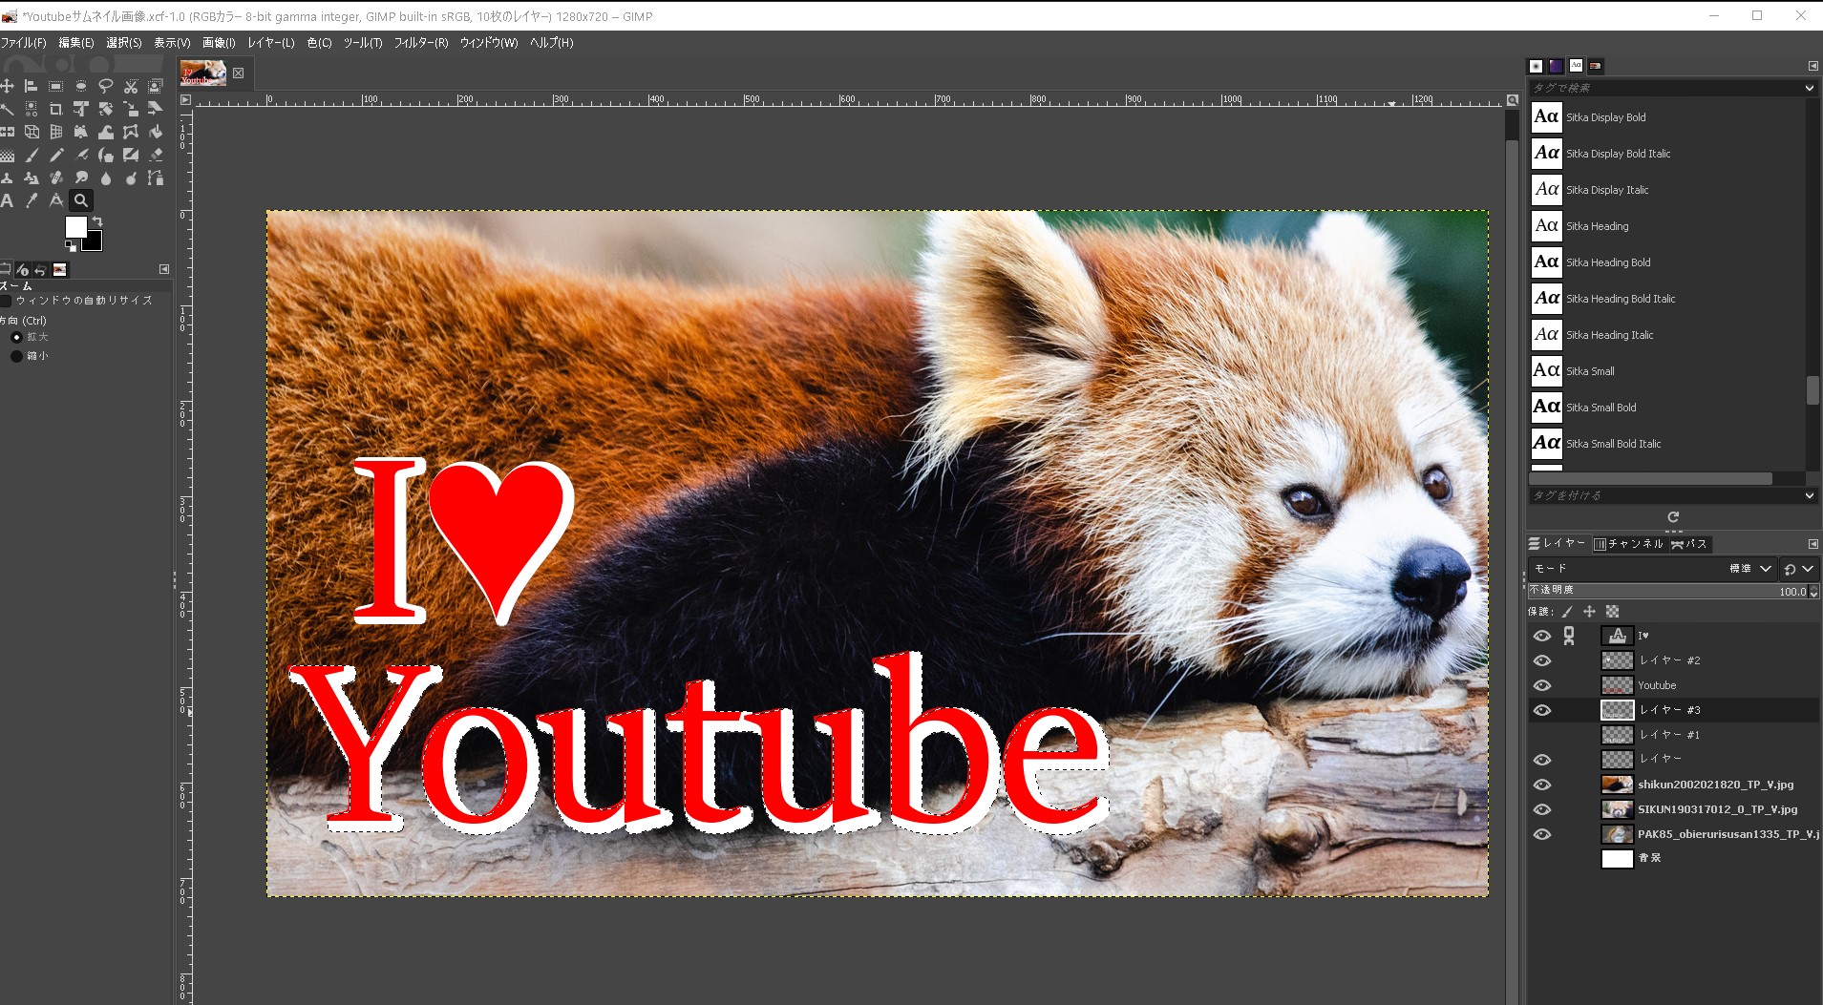Viewport: 1823px width, 1005px height.
Task: Select the Crop tool
Action: (x=56, y=109)
